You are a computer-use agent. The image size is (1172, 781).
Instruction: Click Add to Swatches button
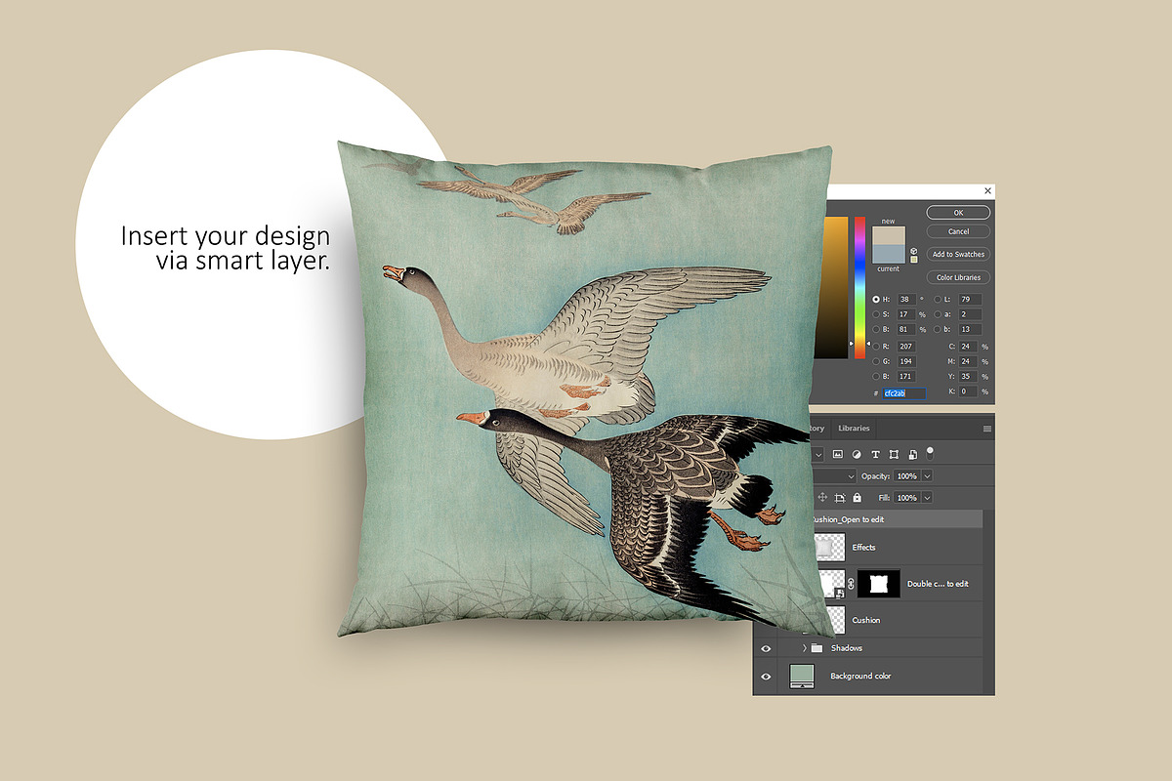click(x=958, y=254)
